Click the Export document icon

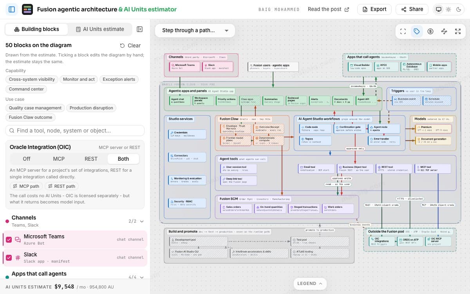(x=365, y=9)
